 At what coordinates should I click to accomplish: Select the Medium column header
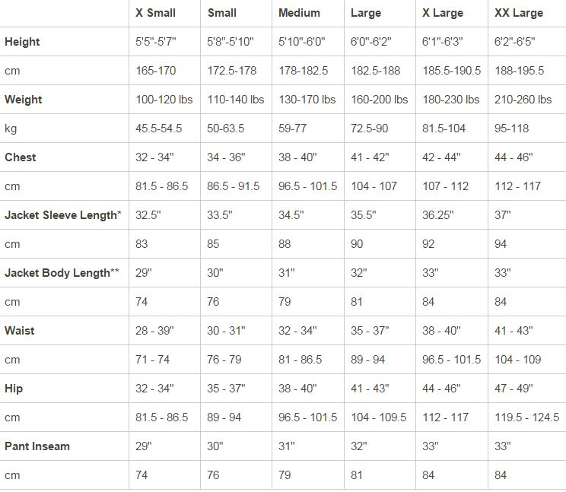click(x=299, y=13)
